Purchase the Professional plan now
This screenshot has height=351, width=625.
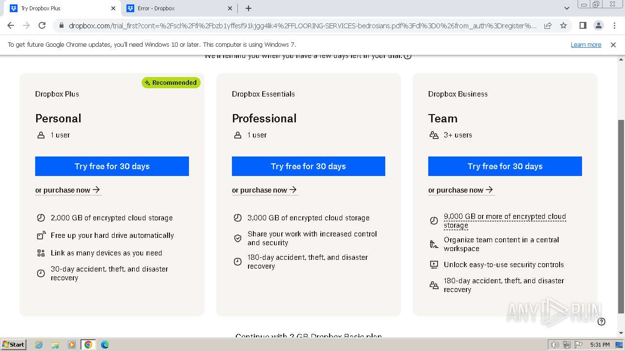[x=265, y=190]
